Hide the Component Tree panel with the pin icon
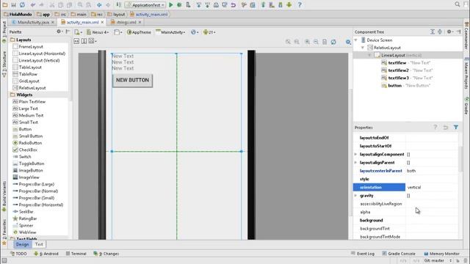The height and width of the screenshot is (264, 470). pos(458,32)
